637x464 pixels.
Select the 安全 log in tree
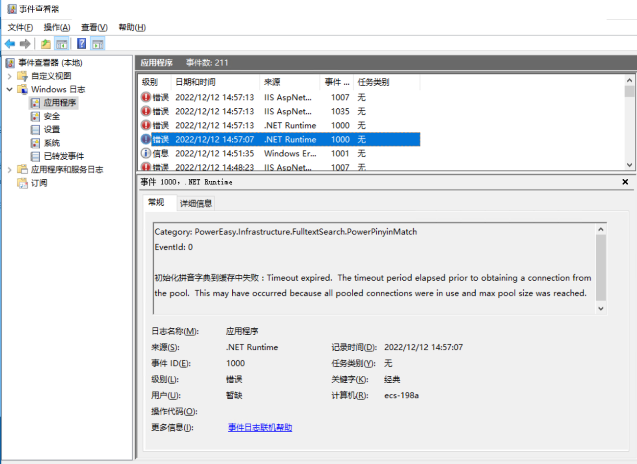(51, 116)
